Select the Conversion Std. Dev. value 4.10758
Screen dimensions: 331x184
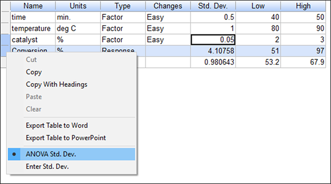213,51
